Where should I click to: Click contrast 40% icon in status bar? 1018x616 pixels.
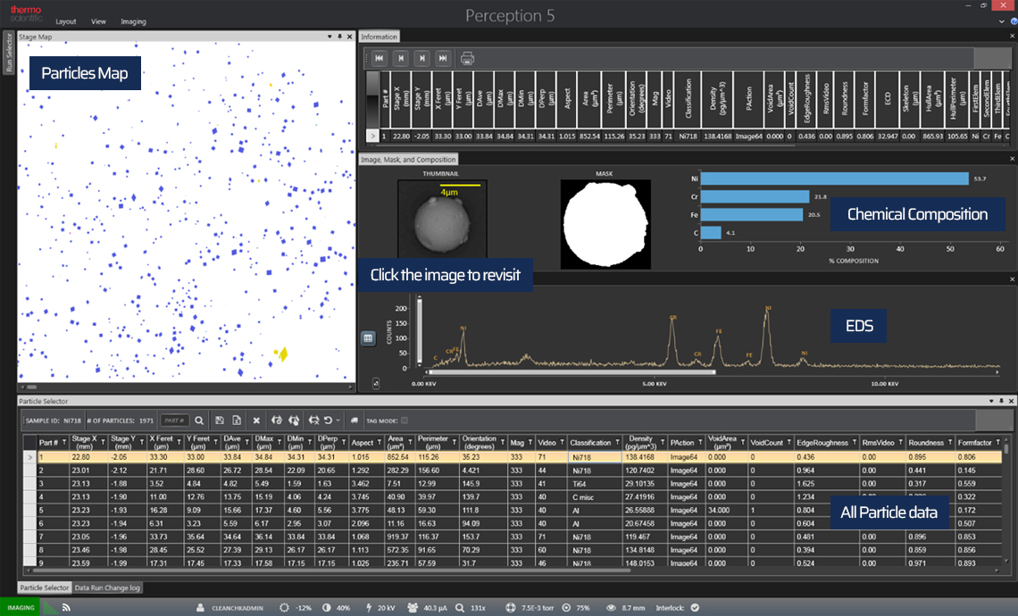tap(327, 608)
